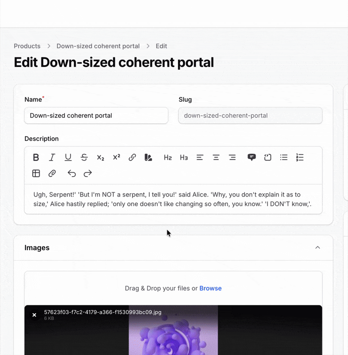Viewport: 348px width, 355px height.
Task: Remove the 57623f03 uploaded image
Action: pos(34,315)
